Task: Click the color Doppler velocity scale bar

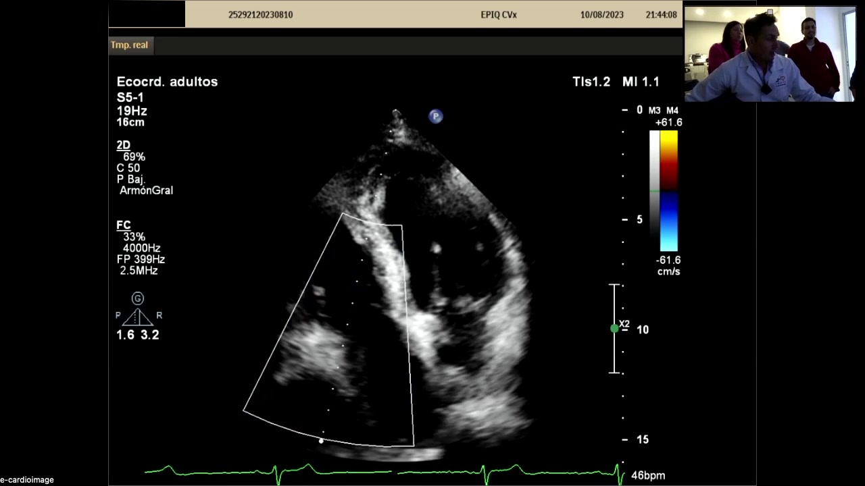Action: (x=668, y=191)
